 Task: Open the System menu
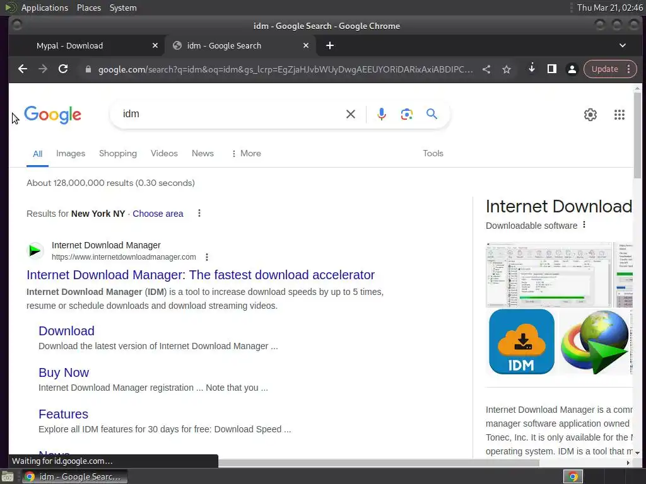[123, 8]
